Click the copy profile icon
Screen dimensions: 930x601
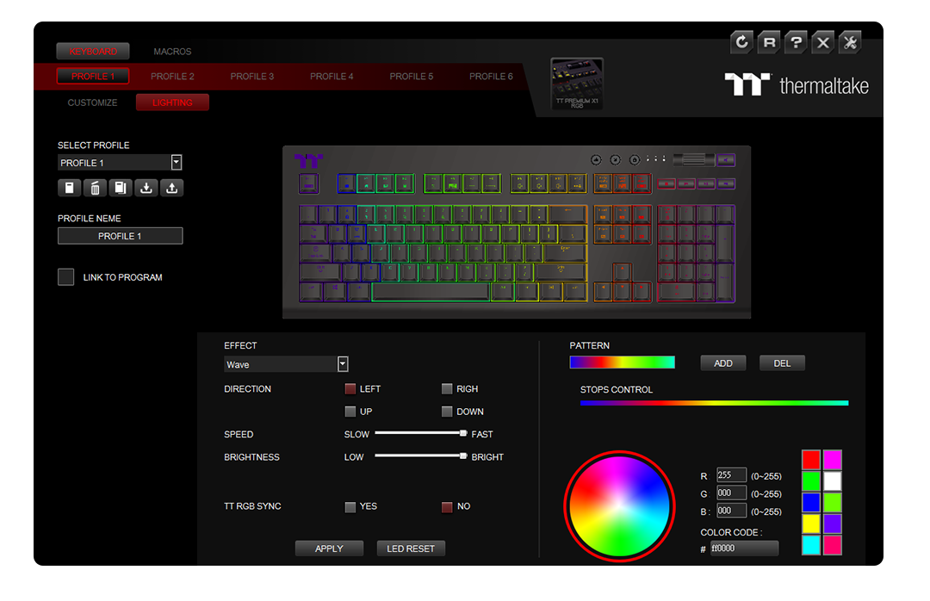121,188
